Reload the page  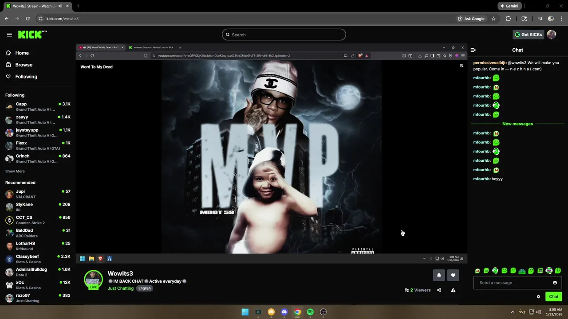[28, 19]
